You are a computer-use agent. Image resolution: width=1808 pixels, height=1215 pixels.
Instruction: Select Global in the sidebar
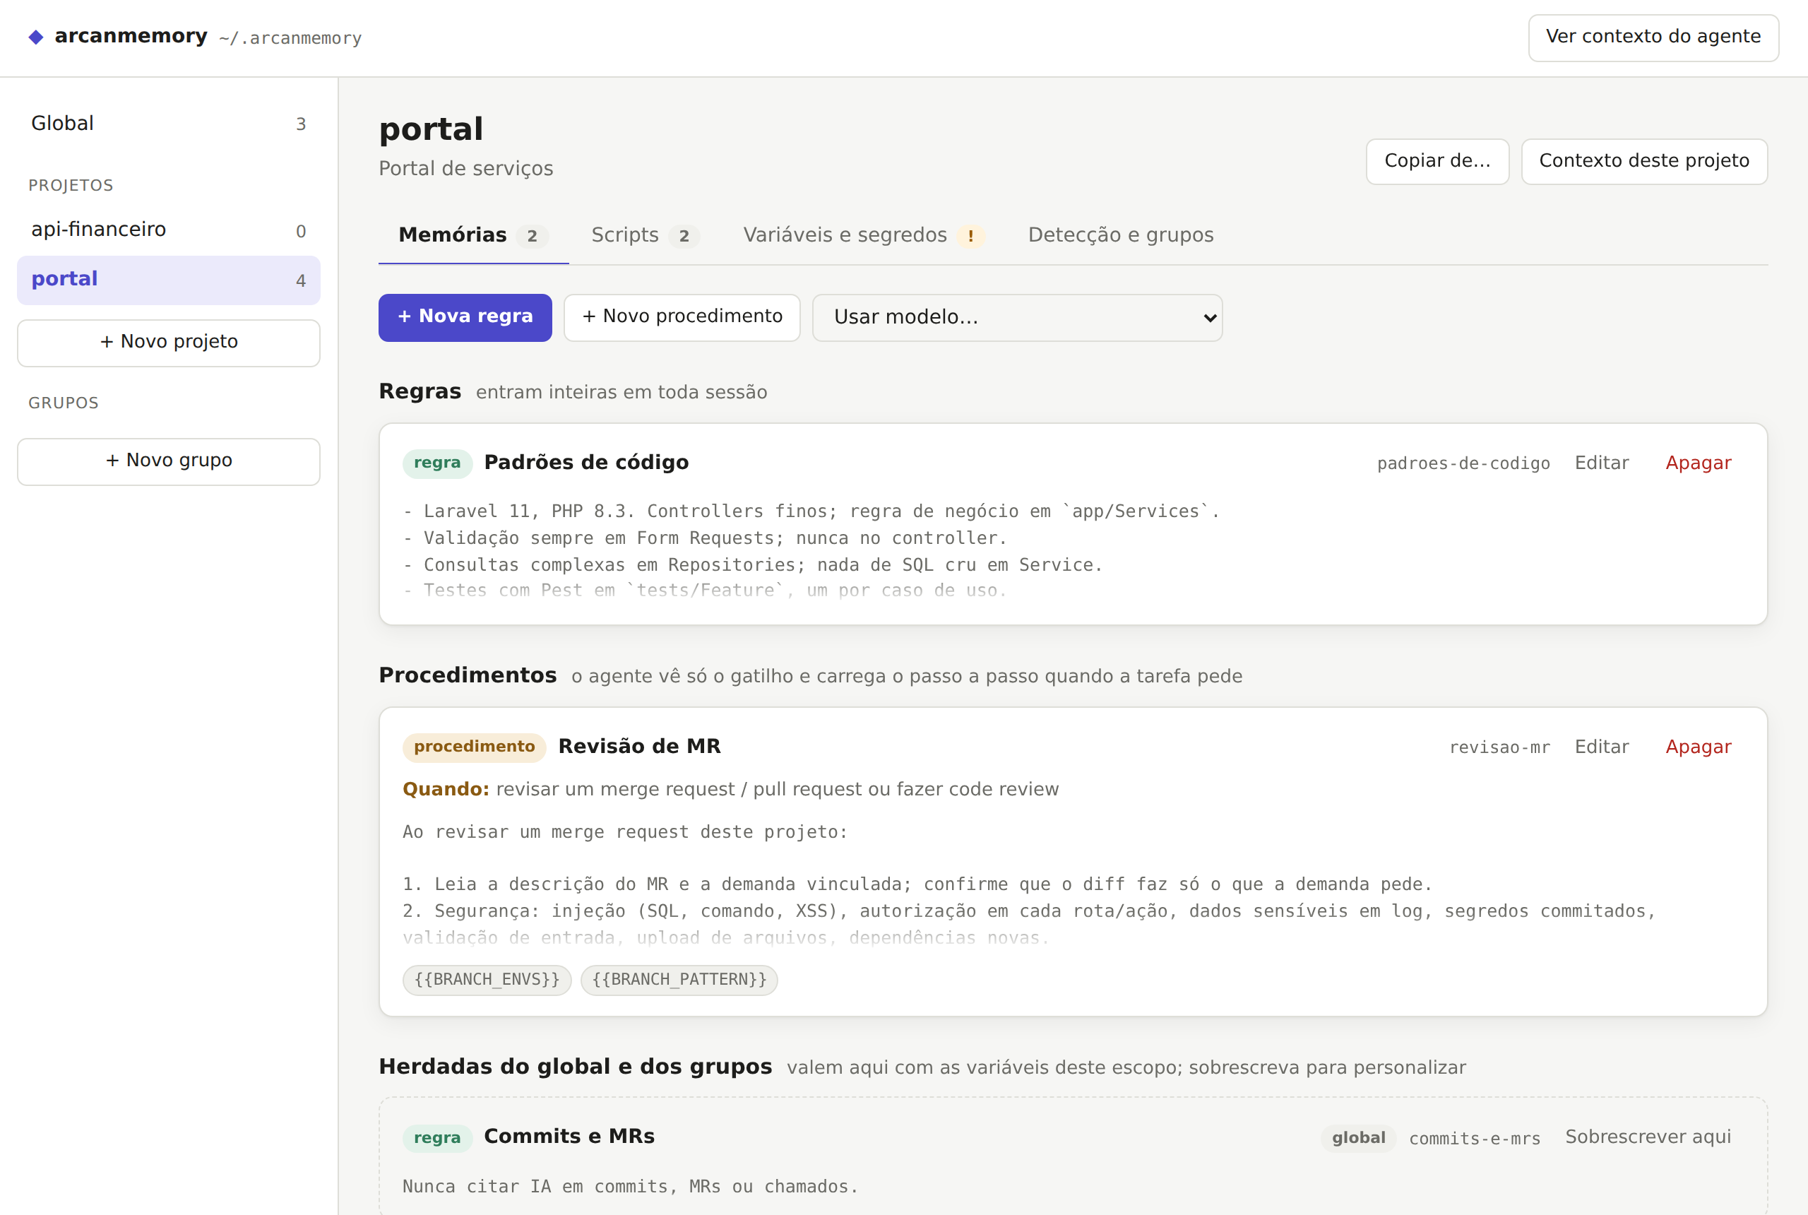(x=168, y=124)
